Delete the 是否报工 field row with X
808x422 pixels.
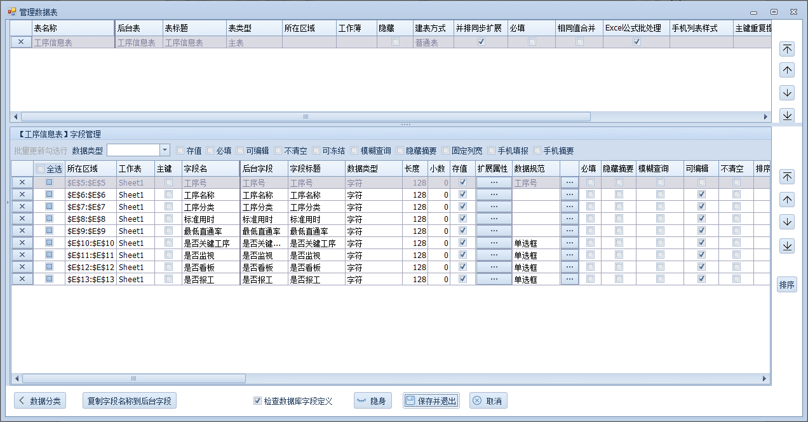coord(22,279)
